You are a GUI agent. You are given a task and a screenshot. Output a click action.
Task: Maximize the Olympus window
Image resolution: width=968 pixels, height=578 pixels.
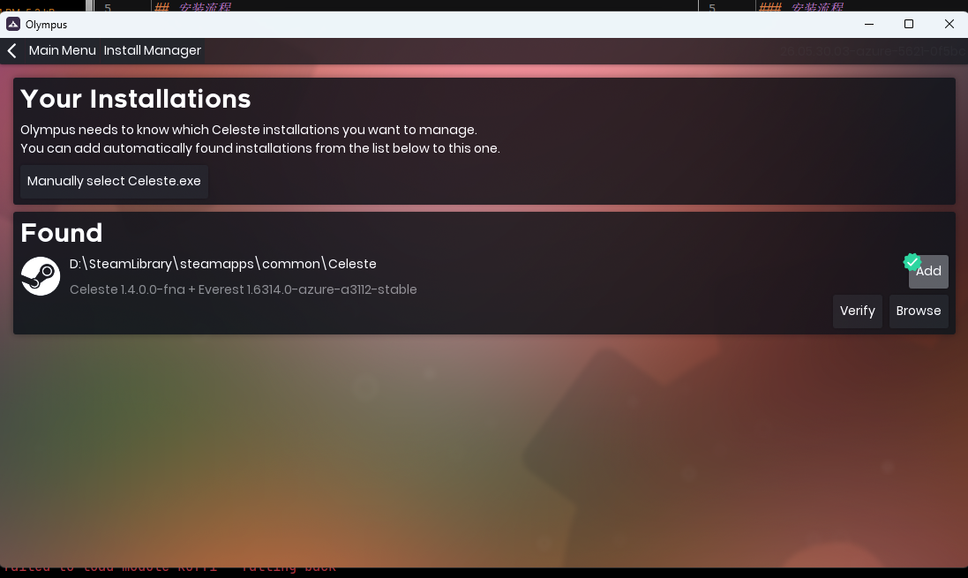click(x=909, y=24)
